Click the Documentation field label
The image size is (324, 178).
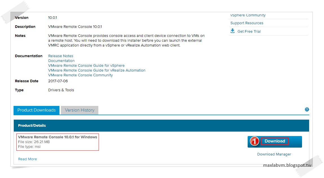tap(28, 56)
